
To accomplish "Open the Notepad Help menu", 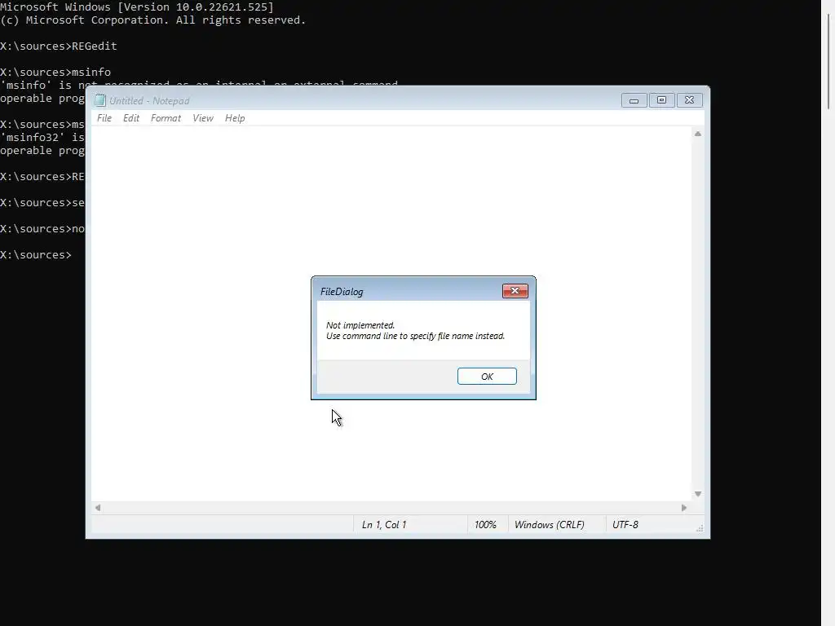I will click(x=235, y=118).
